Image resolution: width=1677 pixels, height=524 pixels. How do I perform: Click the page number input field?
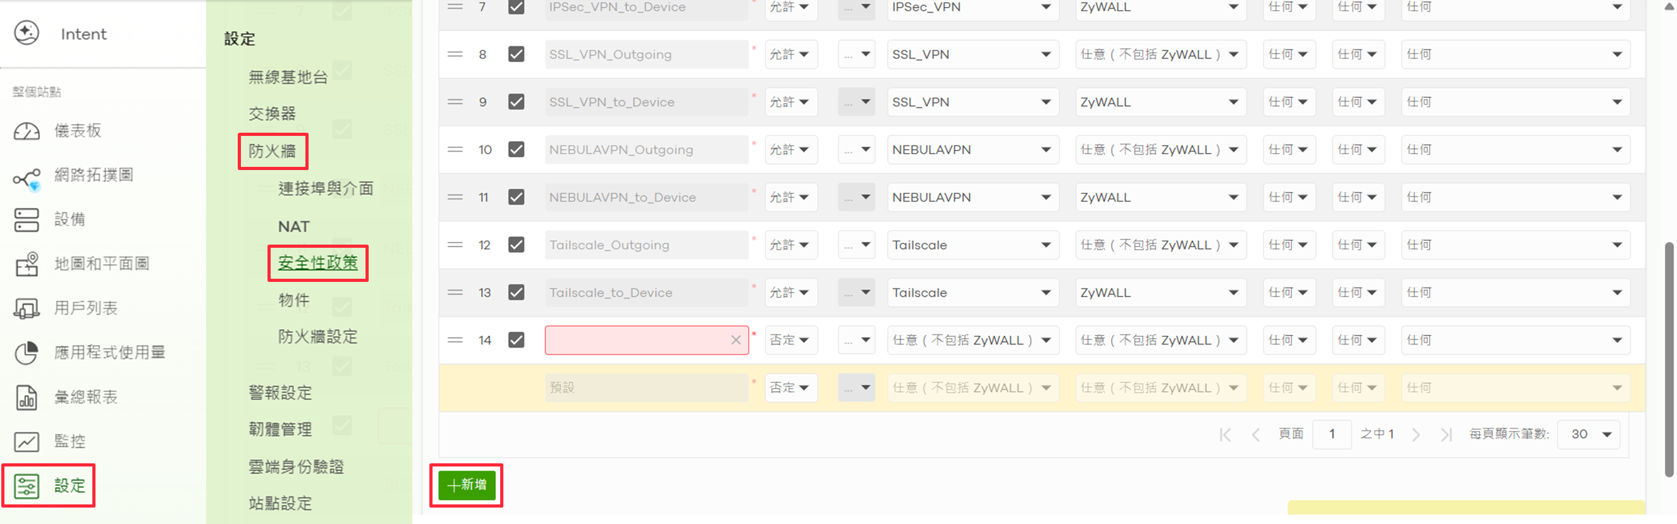click(1332, 434)
